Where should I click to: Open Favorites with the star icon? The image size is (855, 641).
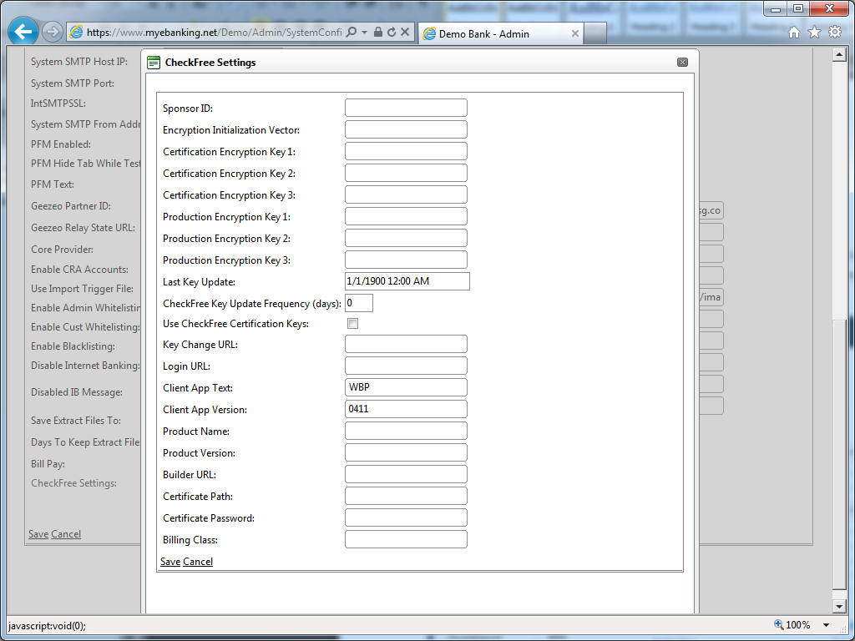[x=814, y=33]
